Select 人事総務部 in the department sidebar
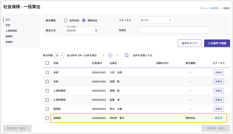 (11, 31)
